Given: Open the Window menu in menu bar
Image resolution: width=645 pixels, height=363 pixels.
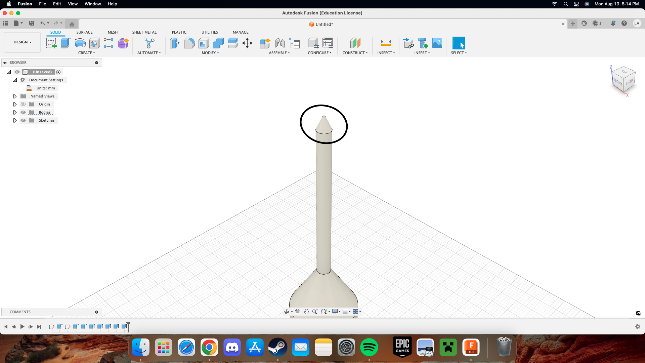Looking at the screenshot, I should pos(93,4).
